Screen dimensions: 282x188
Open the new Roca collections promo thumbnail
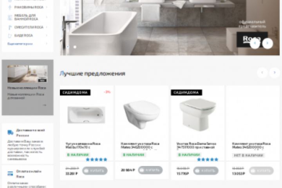click(27, 74)
